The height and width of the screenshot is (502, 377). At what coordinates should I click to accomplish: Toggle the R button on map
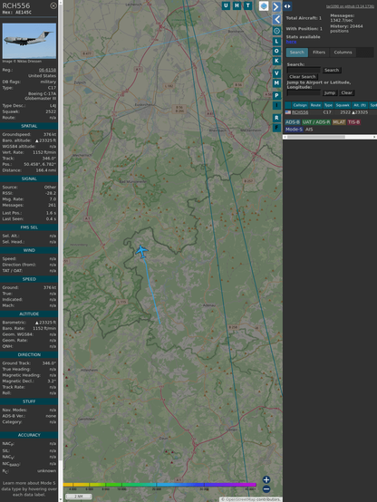pos(276,118)
